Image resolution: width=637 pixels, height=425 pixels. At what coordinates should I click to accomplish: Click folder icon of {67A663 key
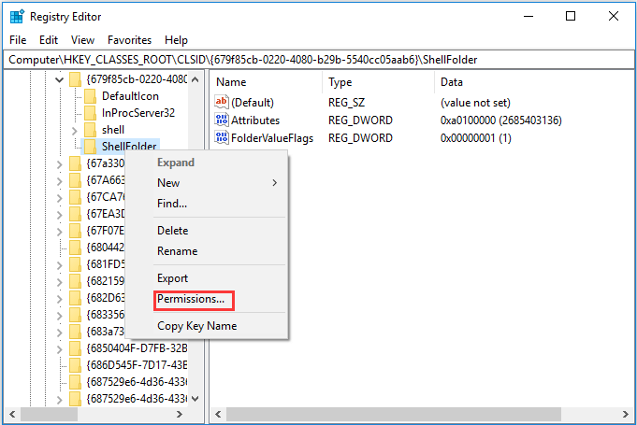[75, 180]
